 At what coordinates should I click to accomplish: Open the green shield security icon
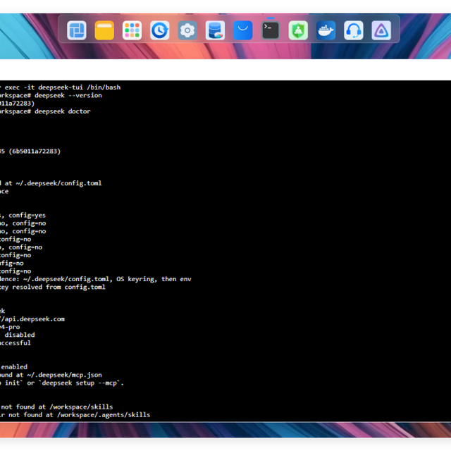[298, 30]
